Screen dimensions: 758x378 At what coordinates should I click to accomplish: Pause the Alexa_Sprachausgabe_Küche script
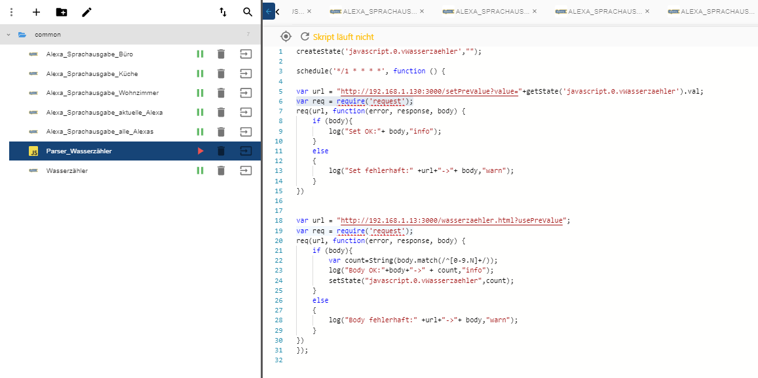[x=200, y=73]
